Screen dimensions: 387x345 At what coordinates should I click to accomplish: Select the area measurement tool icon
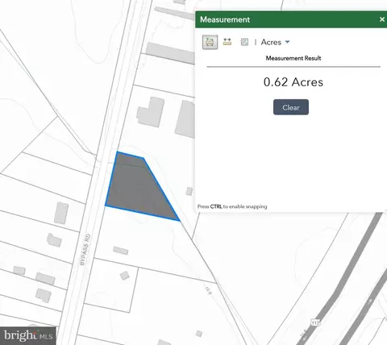[x=210, y=42]
